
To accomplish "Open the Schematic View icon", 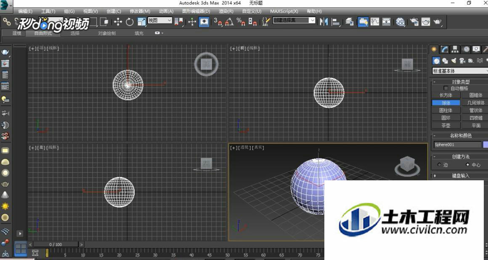I will point(386,22).
